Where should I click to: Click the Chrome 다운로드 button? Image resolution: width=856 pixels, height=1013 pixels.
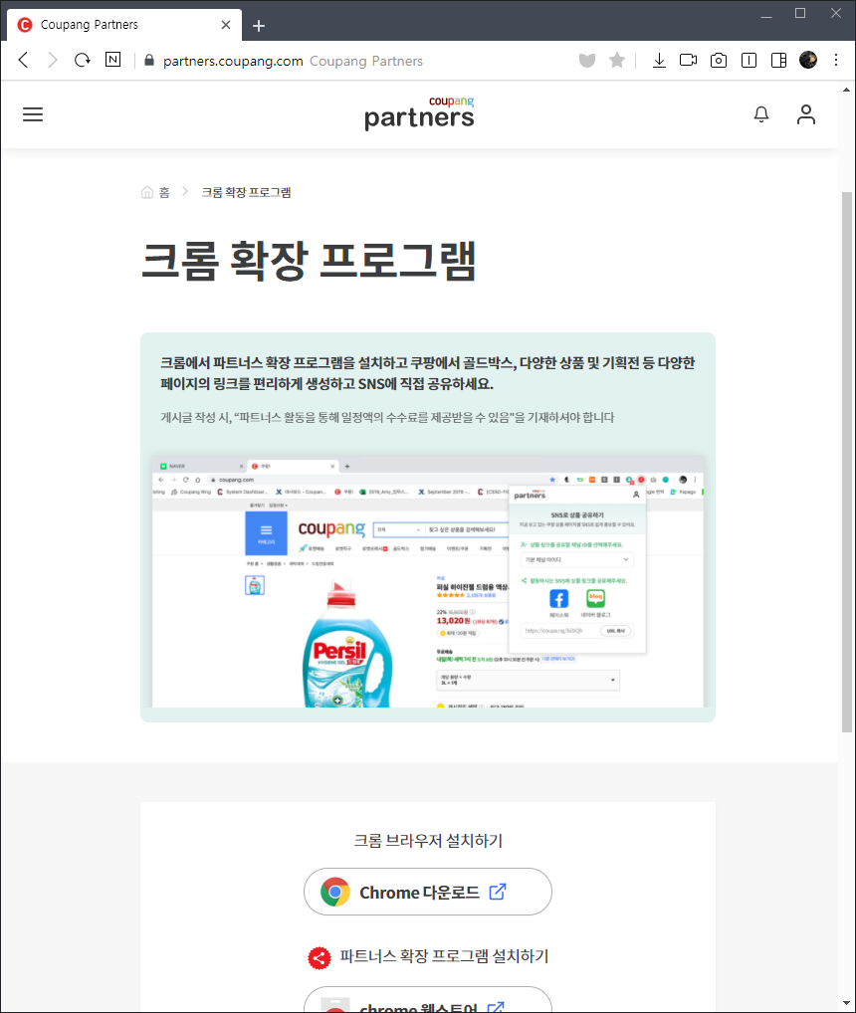click(x=428, y=892)
